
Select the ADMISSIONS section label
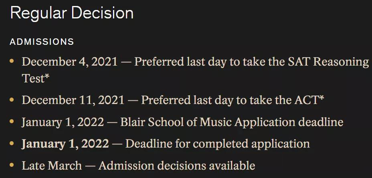(x=42, y=42)
